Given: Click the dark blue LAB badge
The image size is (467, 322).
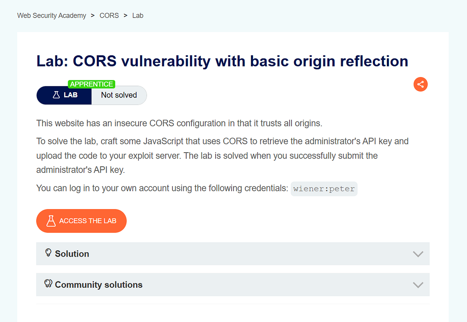Looking at the screenshot, I should coord(64,95).
